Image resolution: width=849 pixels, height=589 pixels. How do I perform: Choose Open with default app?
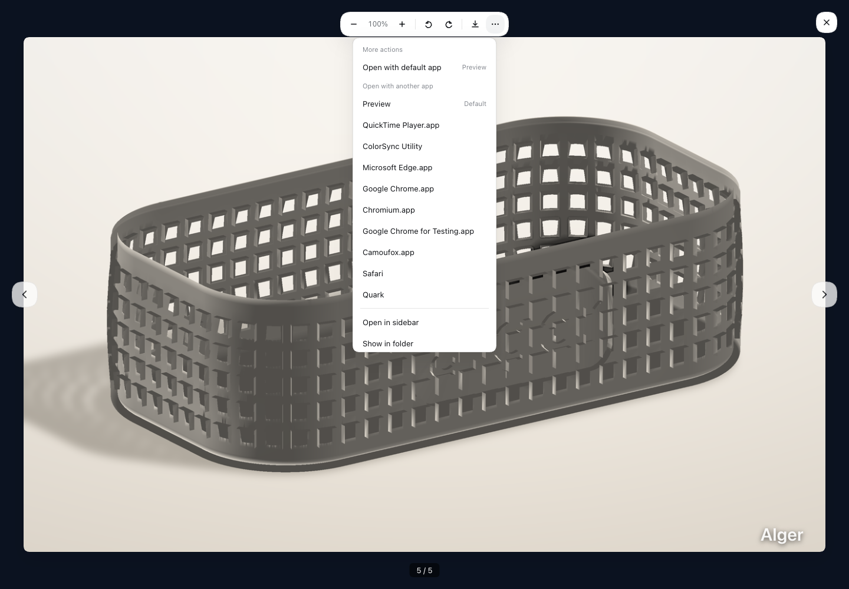pyautogui.click(x=424, y=67)
